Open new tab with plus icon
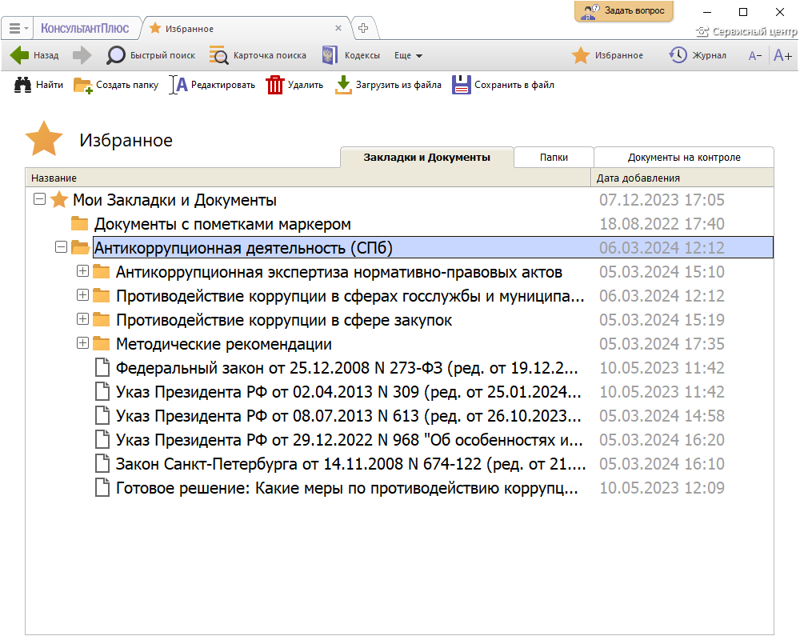800x640 pixels. click(x=363, y=28)
